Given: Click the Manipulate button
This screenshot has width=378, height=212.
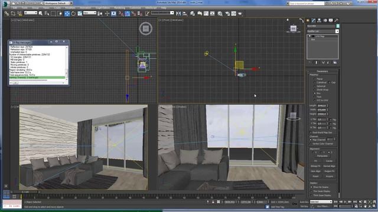Looking at the screenshot, I should pos(322,156).
